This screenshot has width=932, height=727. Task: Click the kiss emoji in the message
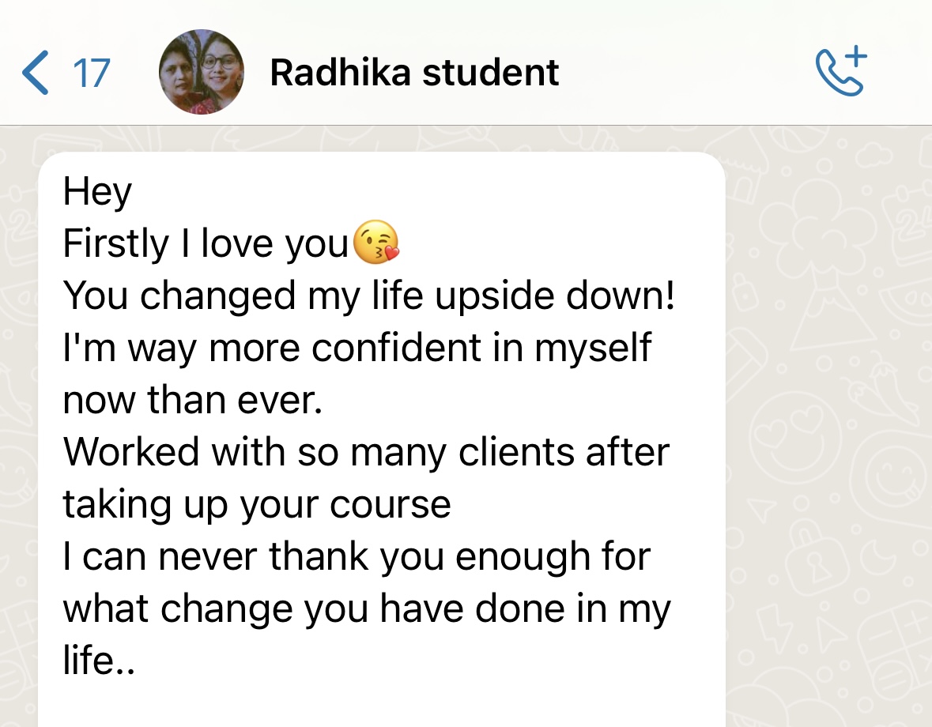click(x=376, y=243)
